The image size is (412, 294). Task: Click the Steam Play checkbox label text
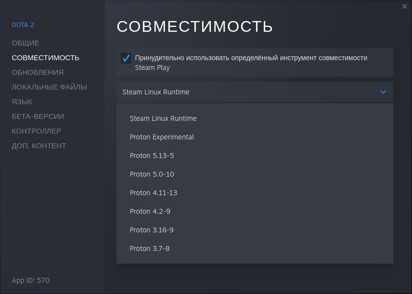click(251, 63)
